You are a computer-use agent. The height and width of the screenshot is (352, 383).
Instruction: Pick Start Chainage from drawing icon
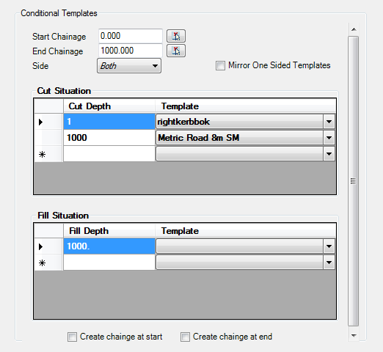176,36
